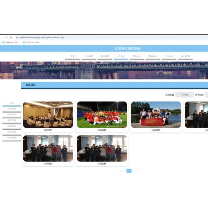Open the lakeside red banner group photo
Viewport: 208px width, 208px height.
click(156, 115)
